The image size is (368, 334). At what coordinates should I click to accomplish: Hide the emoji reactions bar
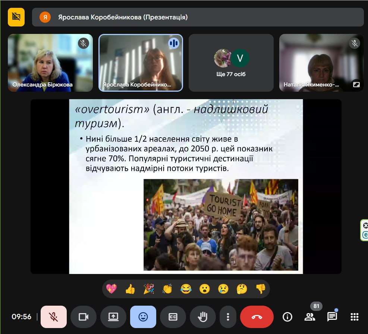(143, 317)
